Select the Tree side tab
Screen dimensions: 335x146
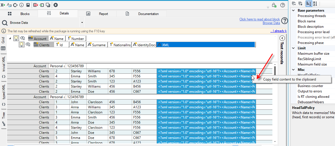click(x=4, y=119)
